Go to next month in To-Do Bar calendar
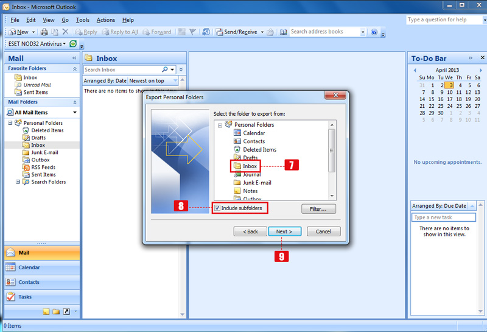Screen dimensions: 487x332 tap(481, 70)
